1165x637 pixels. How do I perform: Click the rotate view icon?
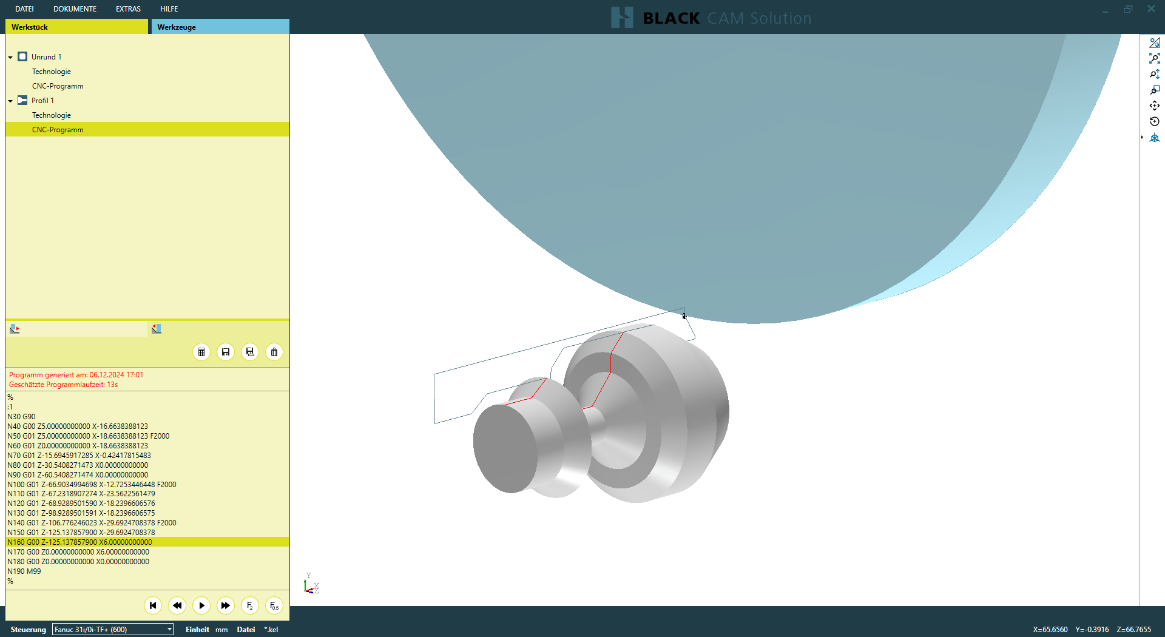[x=1154, y=121]
